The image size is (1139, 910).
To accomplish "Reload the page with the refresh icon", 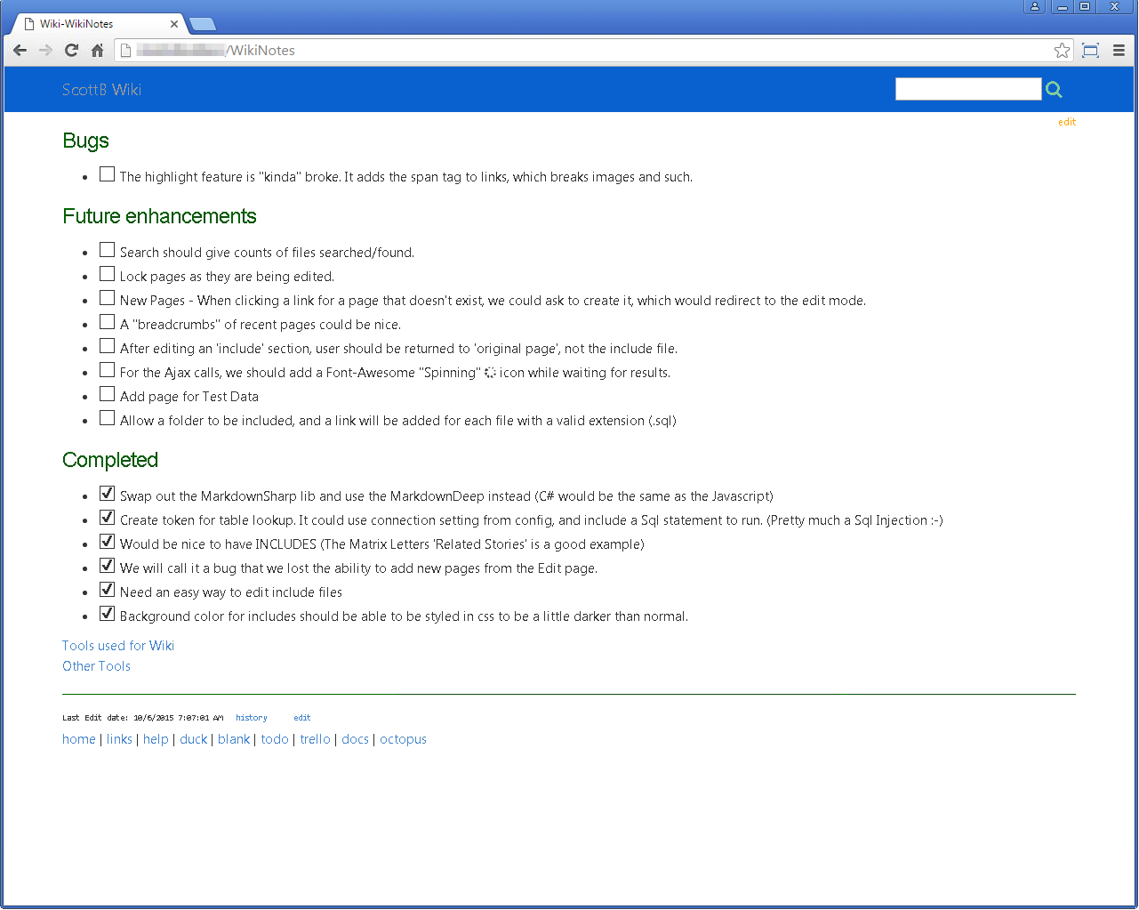I will (71, 51).
